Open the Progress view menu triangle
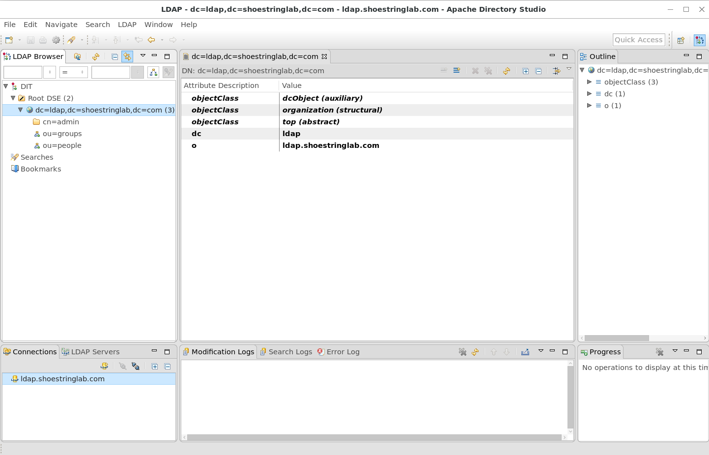Image resolution: width=709 pixels, height=455 pixels. 675,351
